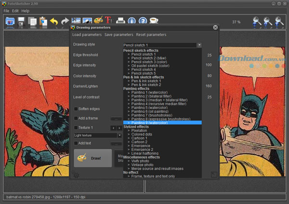Select Pencil sketch 4

click(x=162, y=69)
